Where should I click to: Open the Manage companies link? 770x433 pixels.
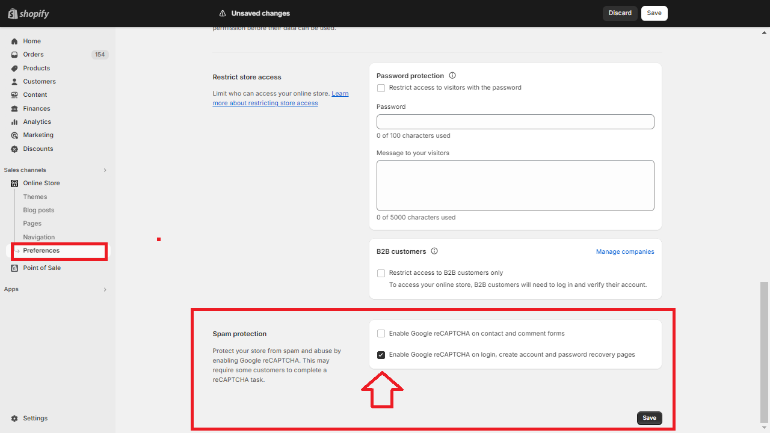pyautogui.click(x=625, y=251)
